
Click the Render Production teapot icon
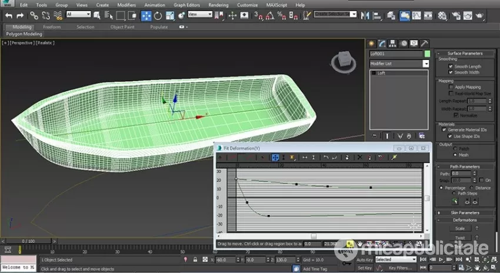pos(479,15)
